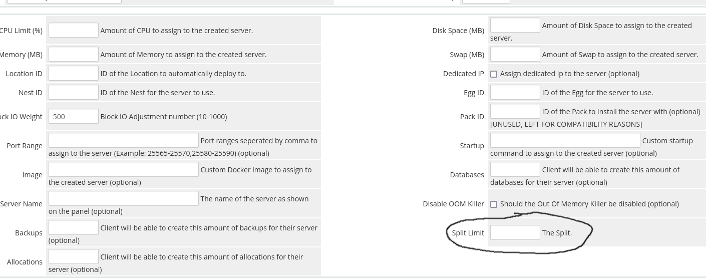Select the Block IO Weight field showing 500
The image size is (706, 280).
74,116
